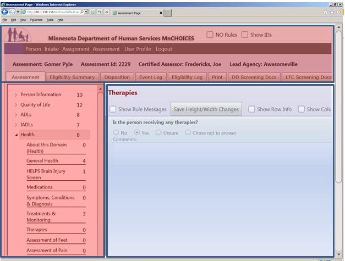Open the Eligibility Log tab
The height and width of the screenshot is (261, 345).
point(187,77)
